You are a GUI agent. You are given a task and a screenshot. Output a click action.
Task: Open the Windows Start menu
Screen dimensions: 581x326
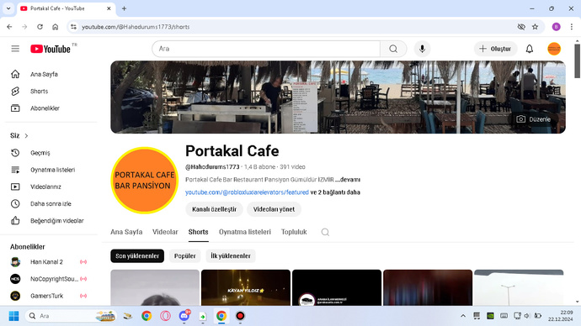[13, 316]
